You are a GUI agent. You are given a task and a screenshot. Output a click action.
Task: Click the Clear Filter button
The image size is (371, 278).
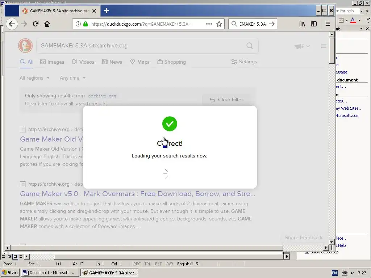226,100
